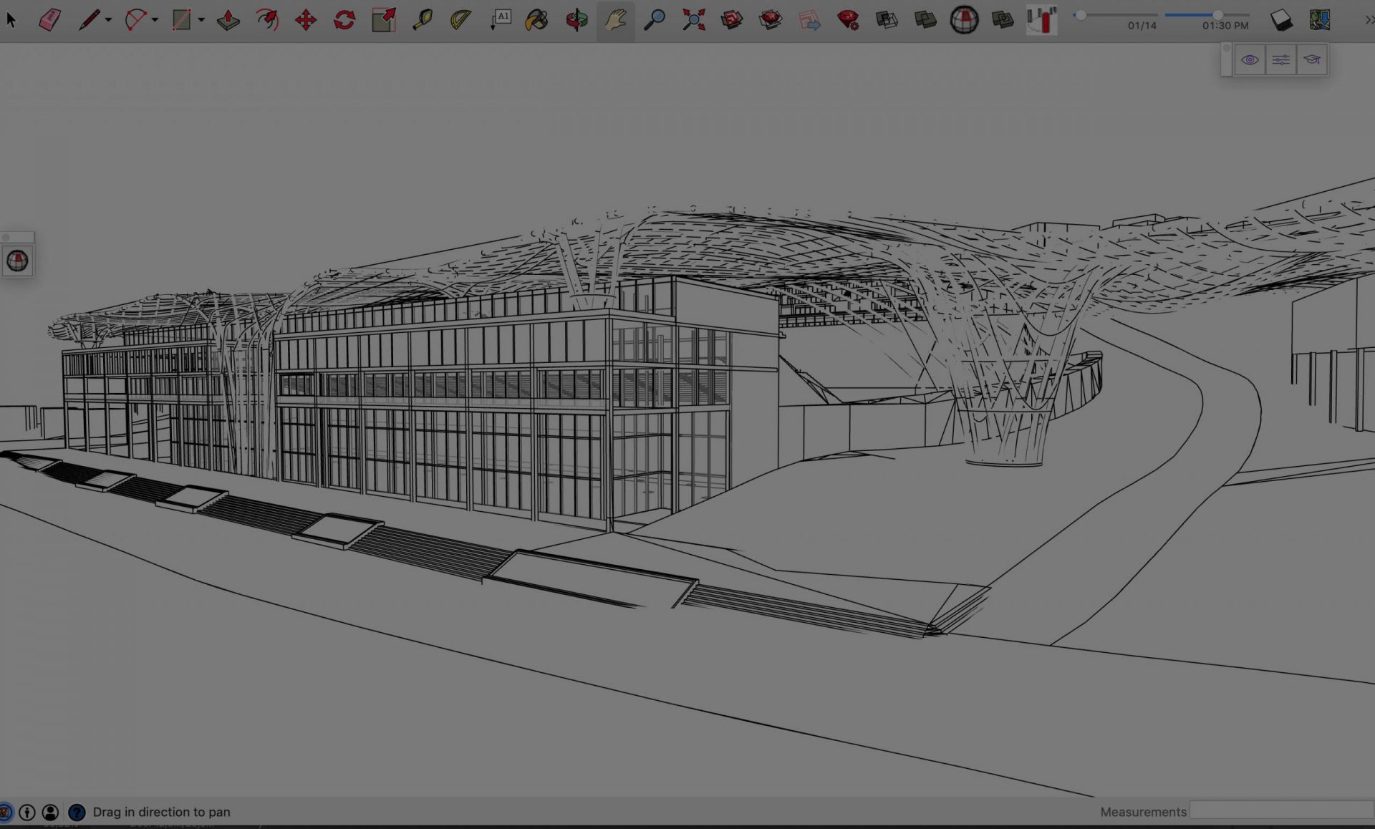Toggle the Shadows display button
Screen dimensions: 1375x829
click(x=1042, y=19)
